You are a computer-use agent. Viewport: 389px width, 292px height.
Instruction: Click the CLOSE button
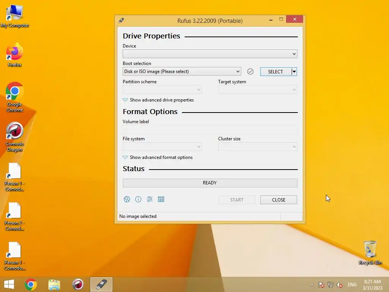[x=278, y=200]
